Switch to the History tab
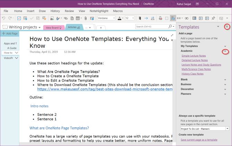The image size is (232, 146). (x=55, y=11)
